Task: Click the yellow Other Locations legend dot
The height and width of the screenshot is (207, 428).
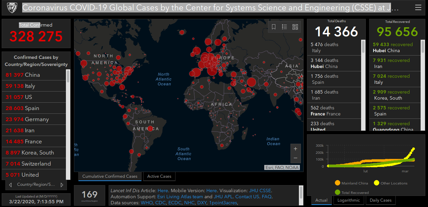Action: tap(377, 183)
